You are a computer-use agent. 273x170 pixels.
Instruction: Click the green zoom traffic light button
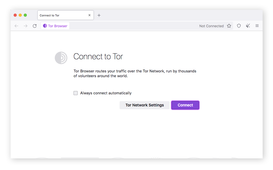click(x=25, y=15)
